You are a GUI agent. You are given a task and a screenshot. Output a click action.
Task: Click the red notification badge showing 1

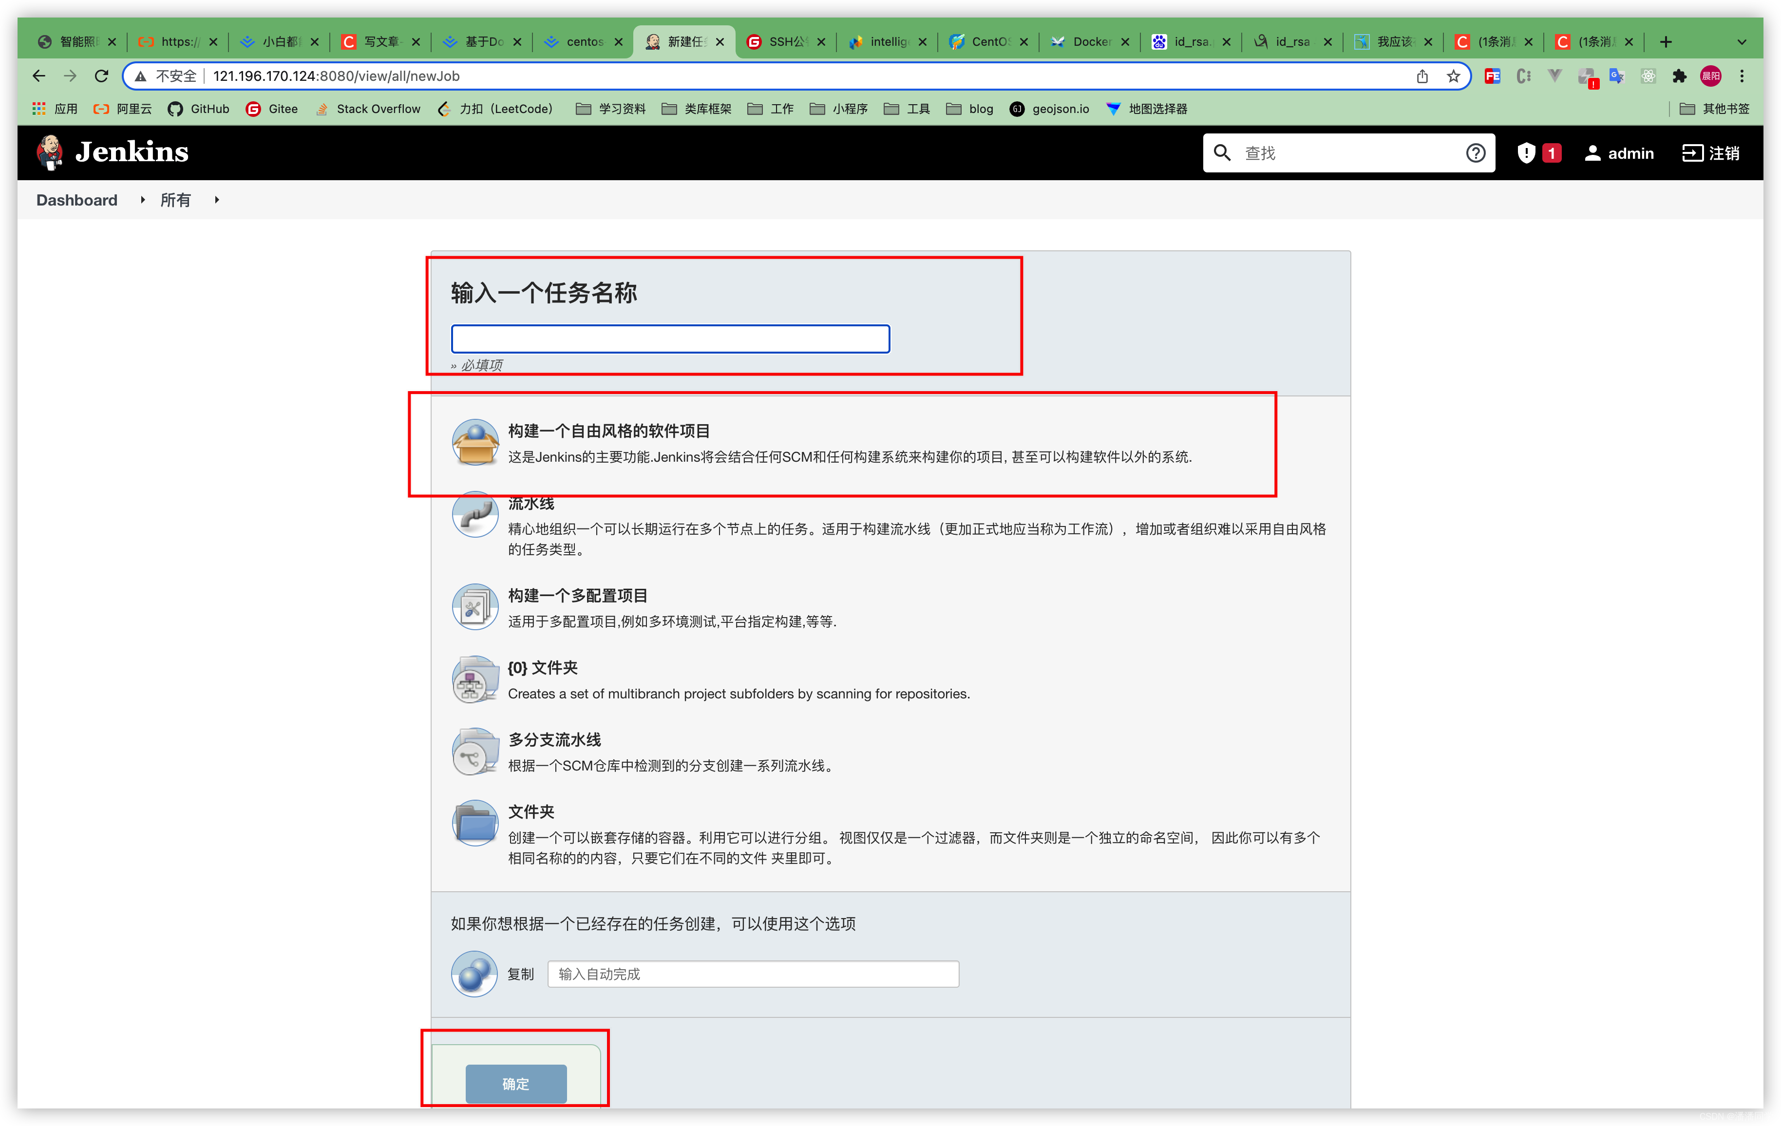point(1552,153)
